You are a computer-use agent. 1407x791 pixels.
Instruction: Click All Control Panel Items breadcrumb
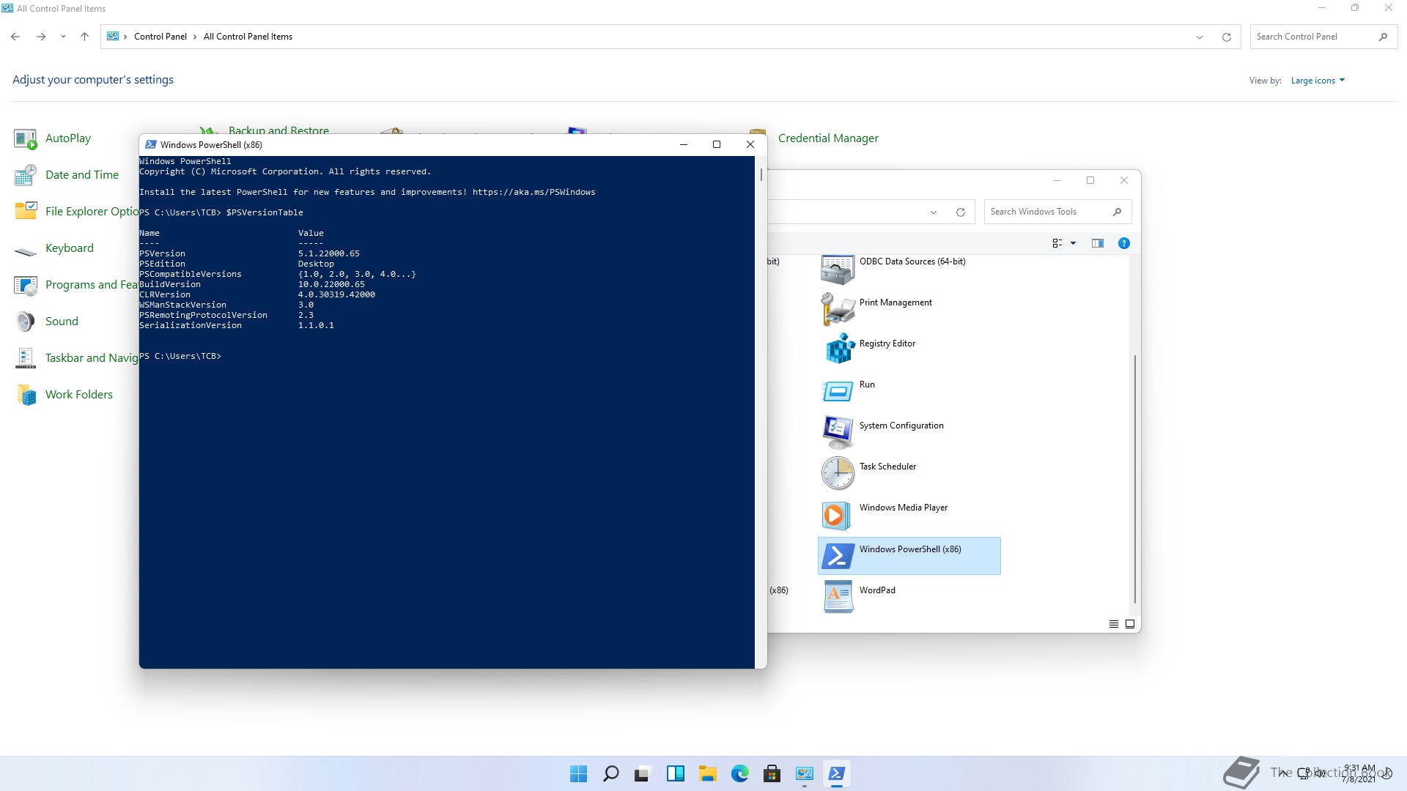(x=248, y=37)
